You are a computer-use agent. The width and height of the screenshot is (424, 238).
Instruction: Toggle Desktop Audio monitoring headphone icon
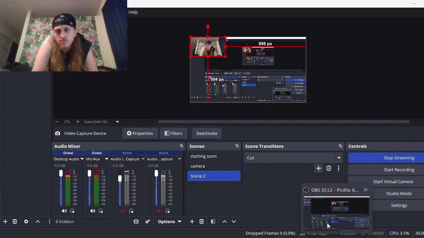[x=72, y=211]
